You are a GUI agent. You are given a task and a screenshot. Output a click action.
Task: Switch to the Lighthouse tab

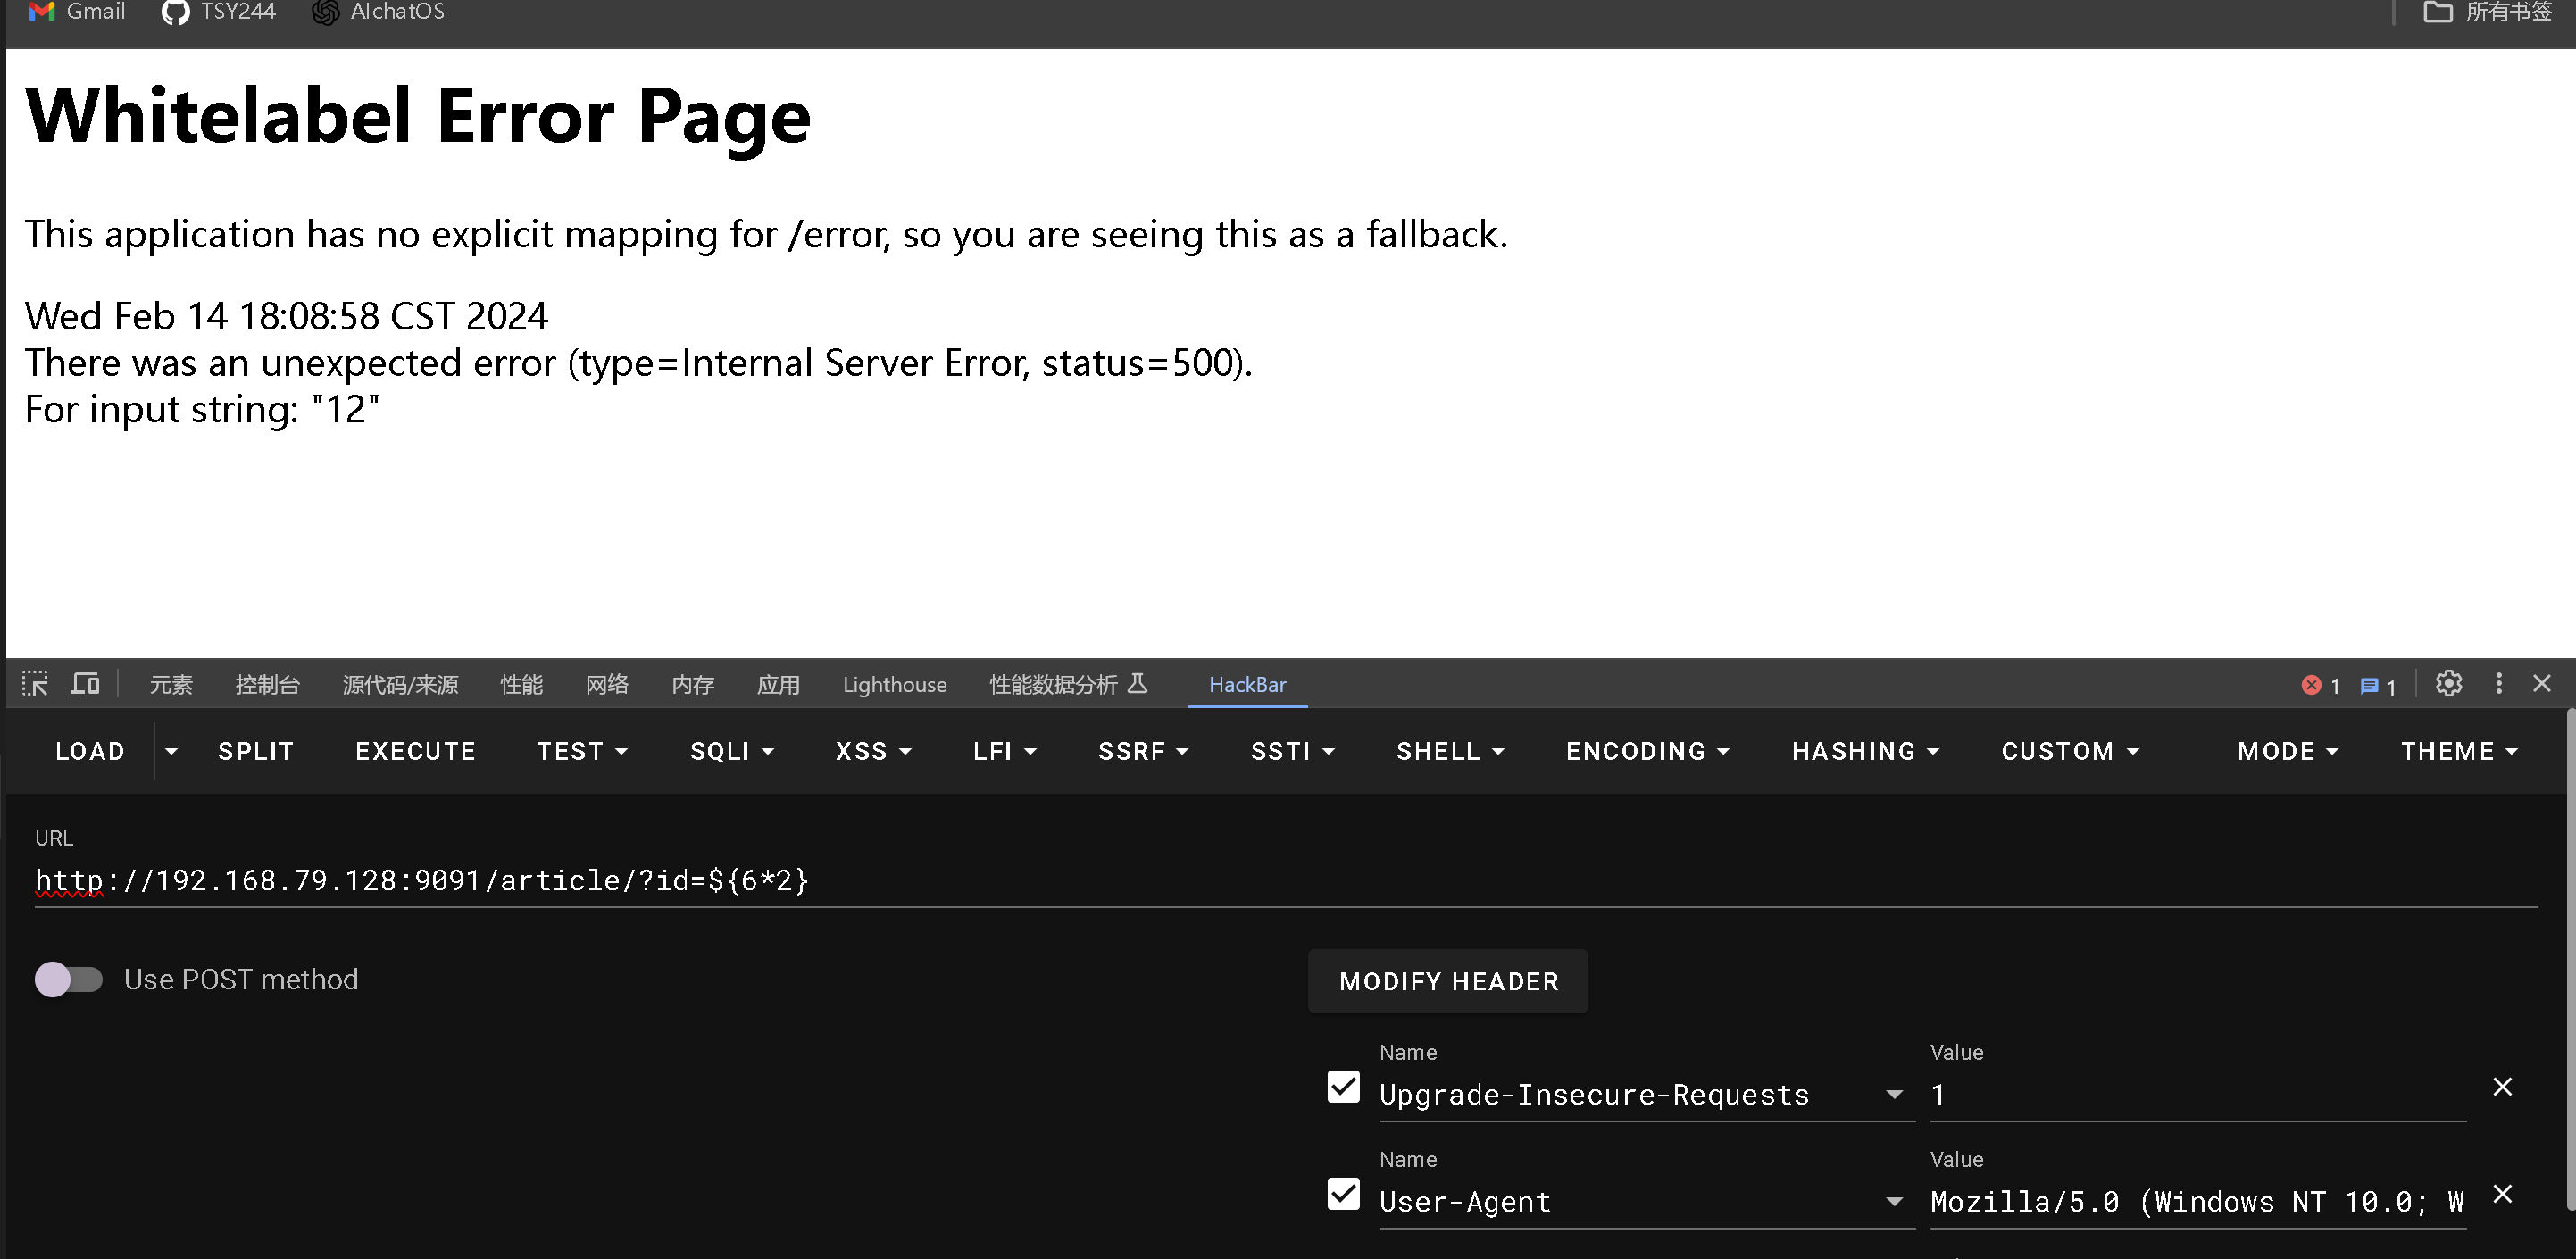coord(894,685)
